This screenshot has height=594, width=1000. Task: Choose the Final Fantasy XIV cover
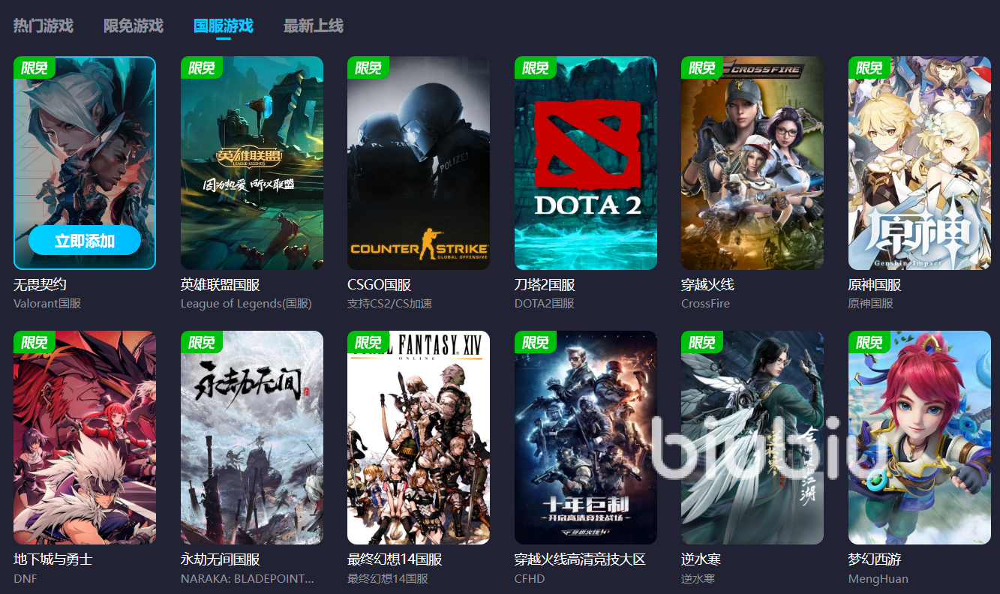click(419, 437)
